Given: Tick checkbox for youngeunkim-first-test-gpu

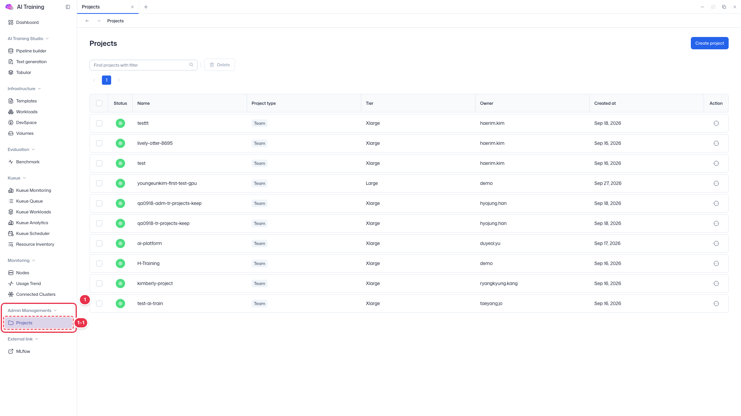Looking at the screenshot, I should (99, 183).
